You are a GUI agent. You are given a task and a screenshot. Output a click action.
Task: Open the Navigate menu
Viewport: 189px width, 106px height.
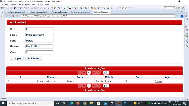[x=13, y=4]
